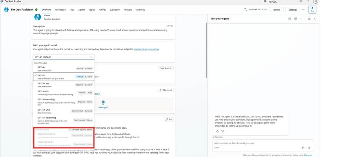The image size is (340, 157).
Task: Click the search magnifier icon in header
Action: click(x=245, y=10)
